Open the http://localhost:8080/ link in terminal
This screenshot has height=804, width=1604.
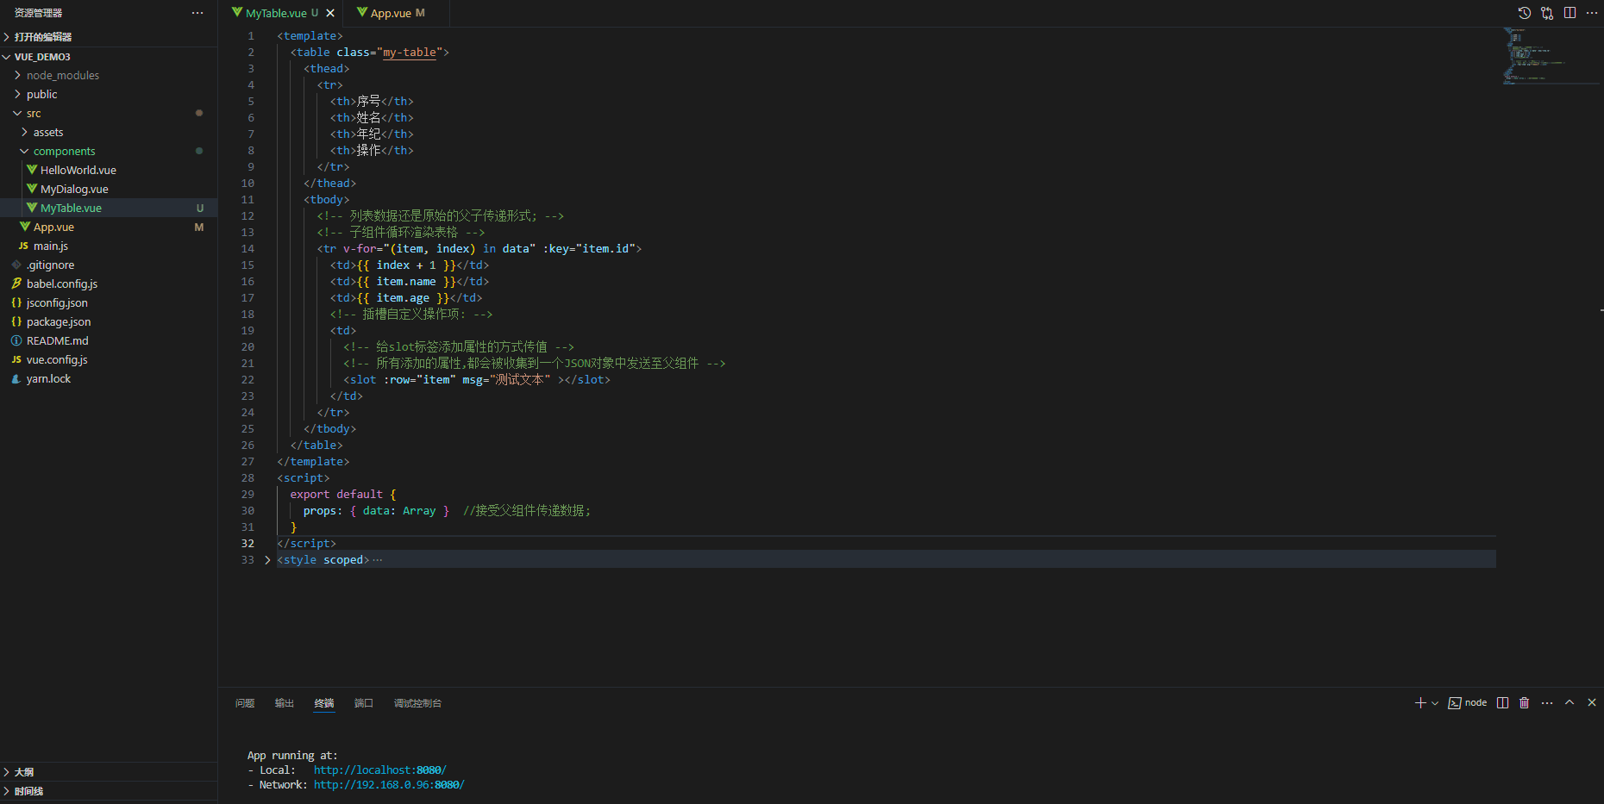coord(380,770)
